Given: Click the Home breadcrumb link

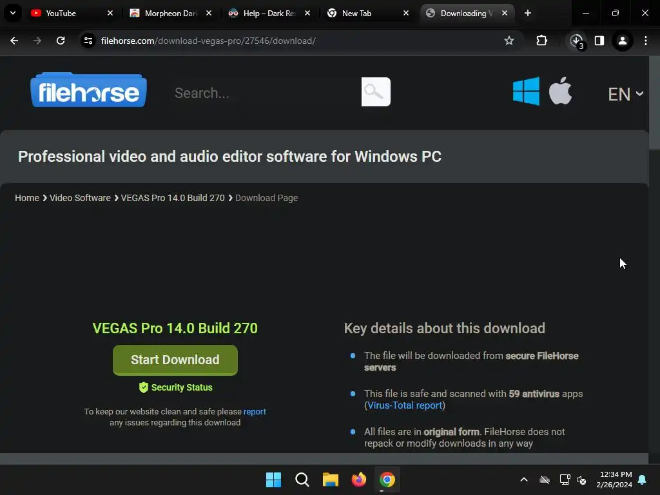Looking at the screenshot, I should 27,198.
